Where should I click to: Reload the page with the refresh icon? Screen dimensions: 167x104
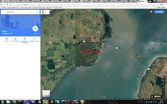point(7,5)
